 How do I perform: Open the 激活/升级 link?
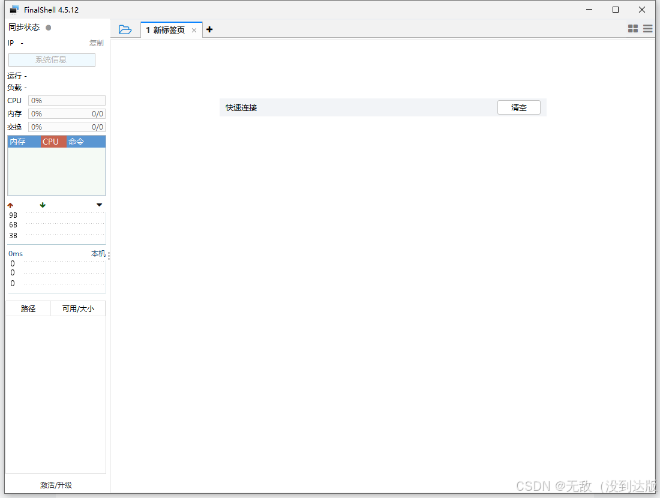(x=56, y=485)
